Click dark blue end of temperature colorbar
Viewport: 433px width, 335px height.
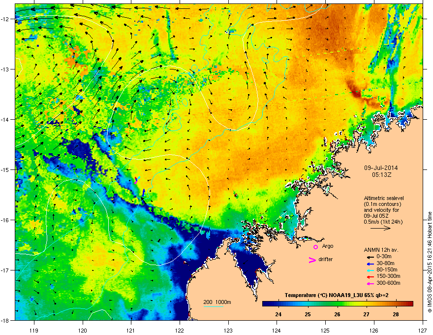(x=266, y=304)
